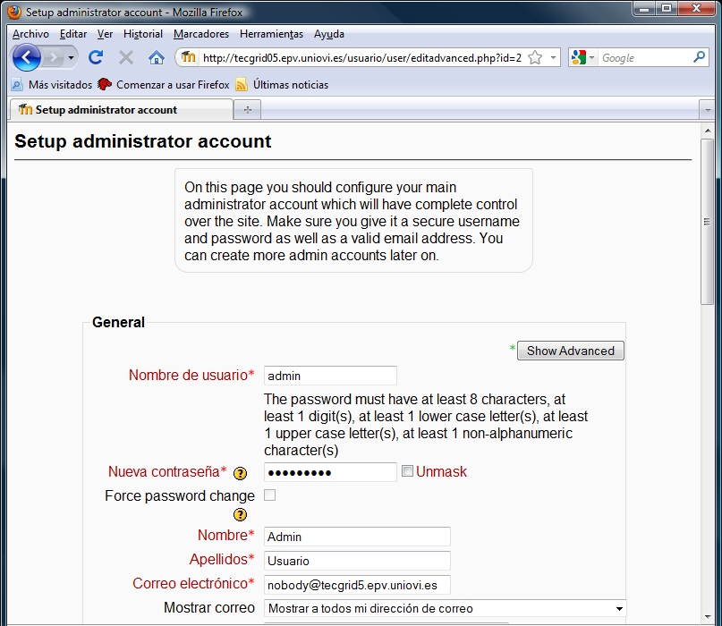Click the search magnifier icon

699,57
